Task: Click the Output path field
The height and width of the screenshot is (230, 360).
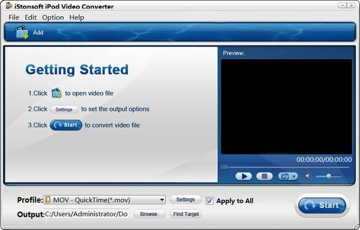Action: tap(86, 214)
